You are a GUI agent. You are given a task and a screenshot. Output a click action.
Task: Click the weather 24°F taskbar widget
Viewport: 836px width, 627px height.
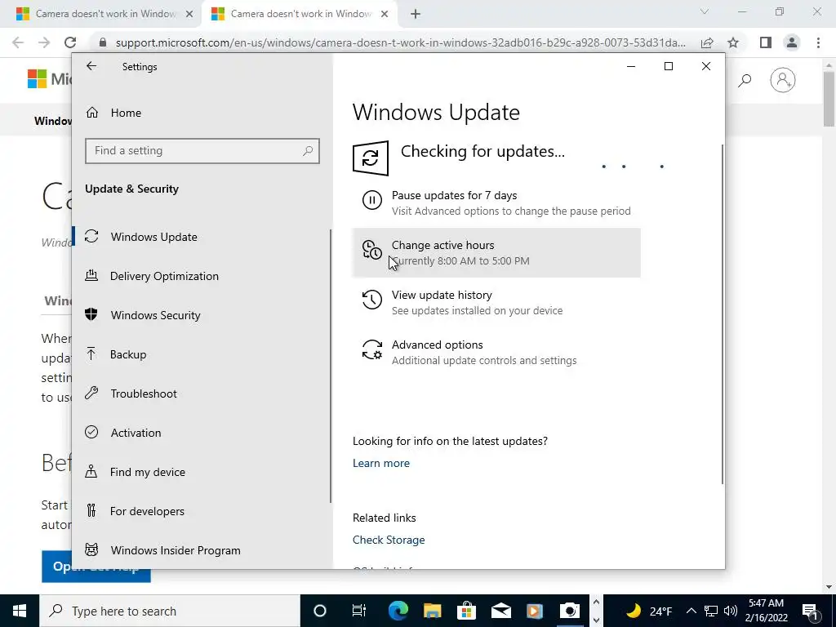coord(648,611)
